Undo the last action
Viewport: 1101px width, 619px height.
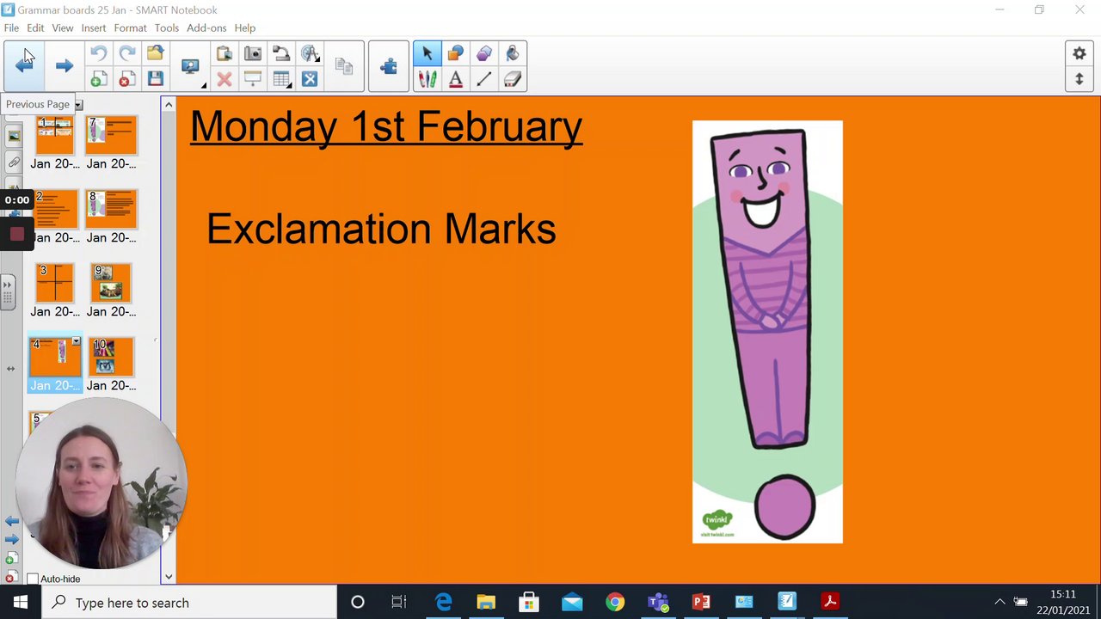pyautogui.click(x=98, y=53)
